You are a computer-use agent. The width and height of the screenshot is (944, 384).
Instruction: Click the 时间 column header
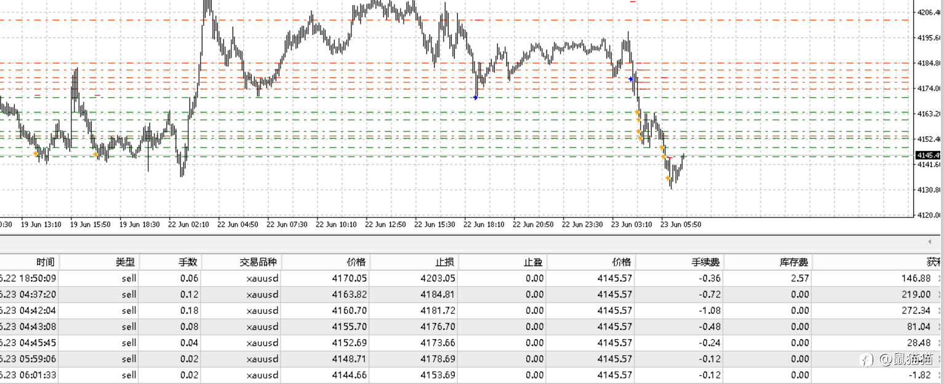click(29, 262)
